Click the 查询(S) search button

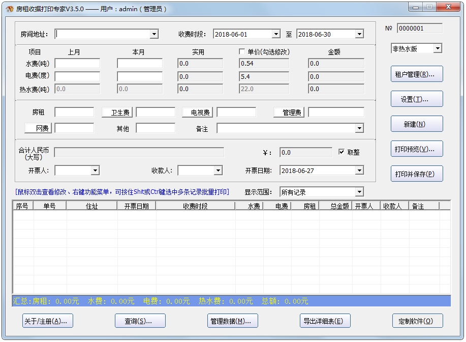(x=140, y=321)
